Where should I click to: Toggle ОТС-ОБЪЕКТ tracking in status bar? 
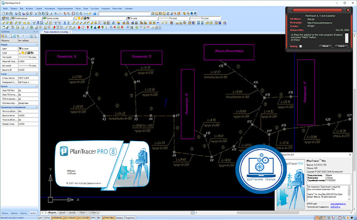70,218
